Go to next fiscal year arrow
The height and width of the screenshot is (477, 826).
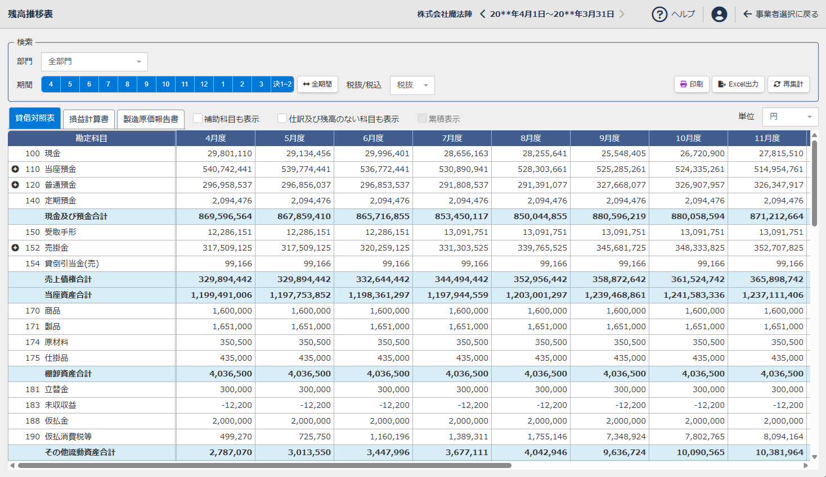(622, 14)
